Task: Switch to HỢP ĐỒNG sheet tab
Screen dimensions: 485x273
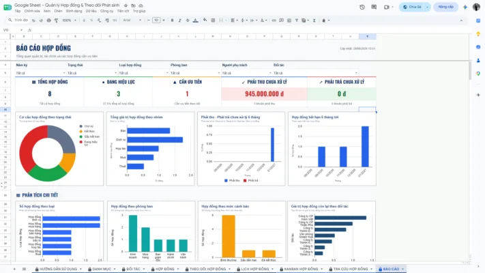Action: (x=165, y=269)
